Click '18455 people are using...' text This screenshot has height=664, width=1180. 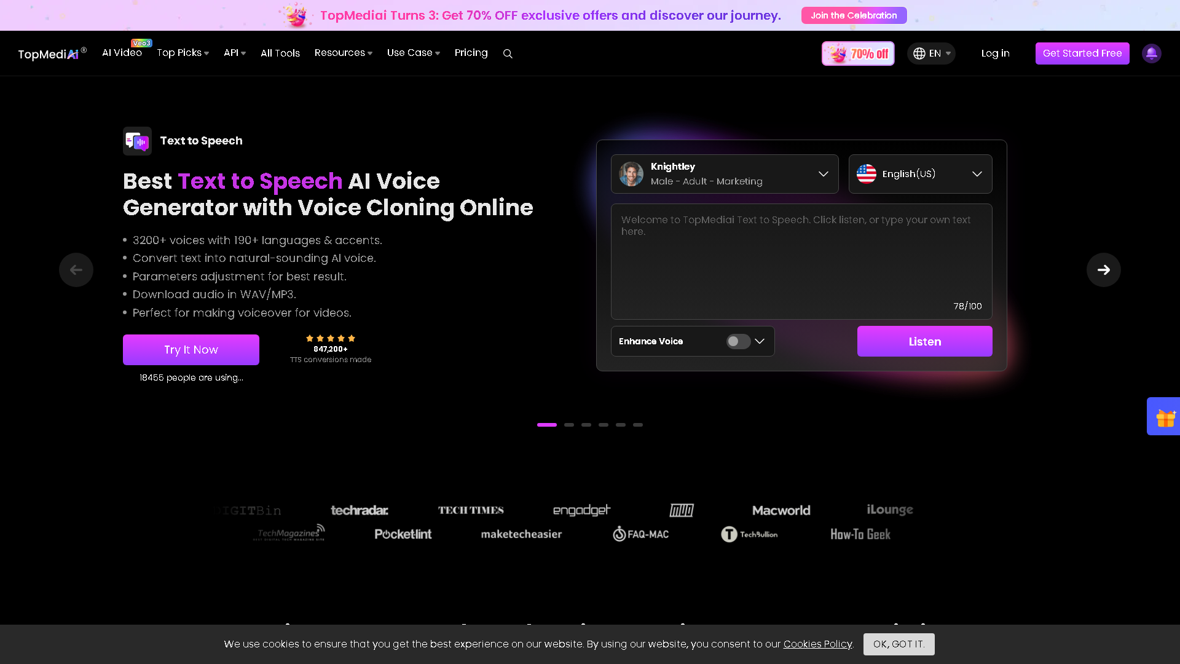pyautogui.click(x=191, y=377)
